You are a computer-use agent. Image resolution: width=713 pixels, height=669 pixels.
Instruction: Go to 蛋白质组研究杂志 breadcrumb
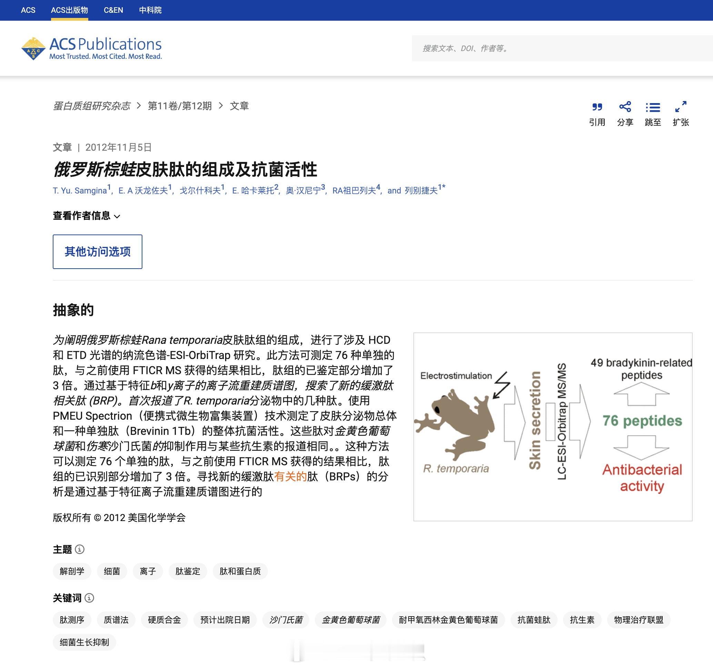pyautogui.click(x=91, y=106)
